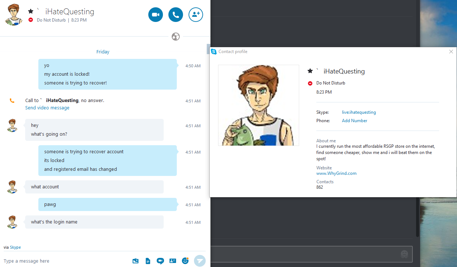
Task: Click the dark input field in the background window
Action: click(311, 254)
